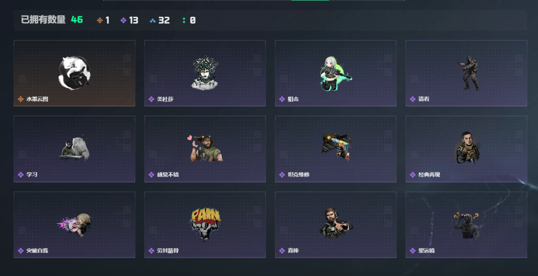Screen dimensions: 538x276
Task: Click the purple rarity icon showing 13
Action: point(124,20)
